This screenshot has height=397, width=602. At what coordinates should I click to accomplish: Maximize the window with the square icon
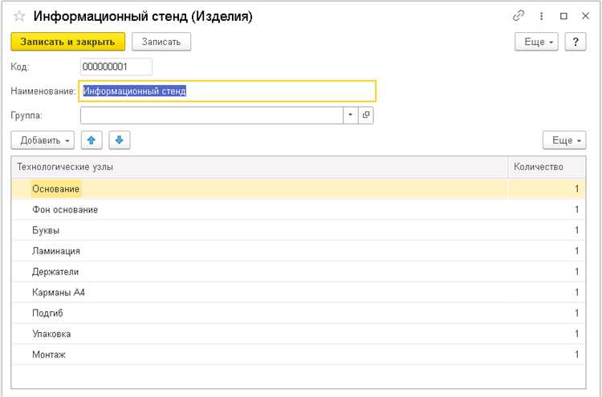click(x=563, y=16)
